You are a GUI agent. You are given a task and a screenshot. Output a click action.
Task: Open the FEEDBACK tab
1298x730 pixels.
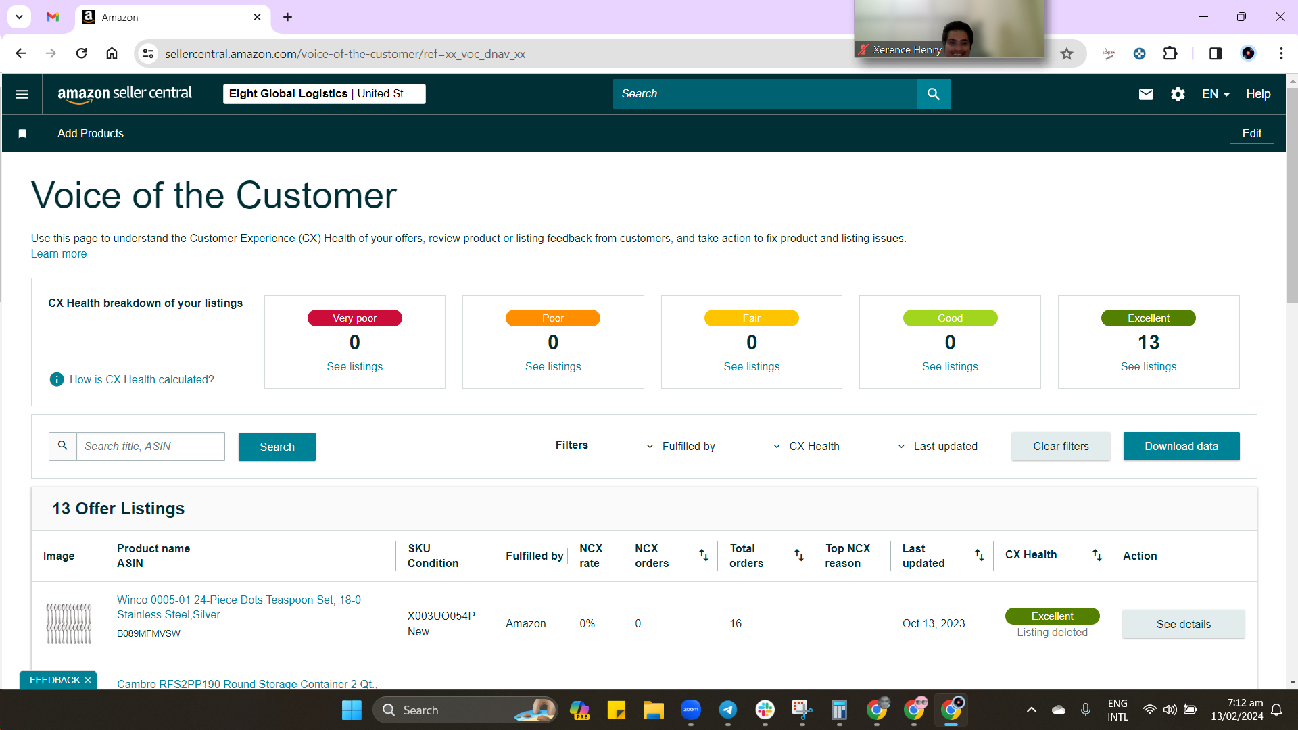[x=55, y=680]
